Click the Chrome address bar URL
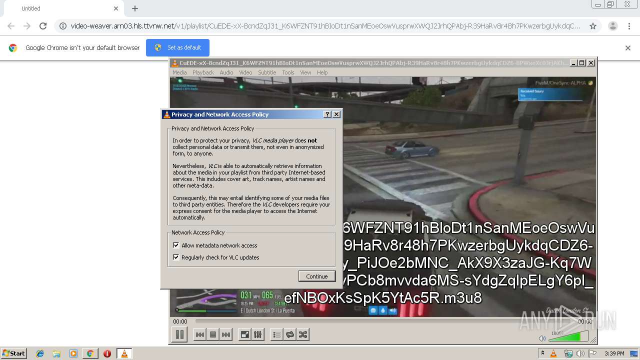Screen dimensions: 640x360 [325, 26]
